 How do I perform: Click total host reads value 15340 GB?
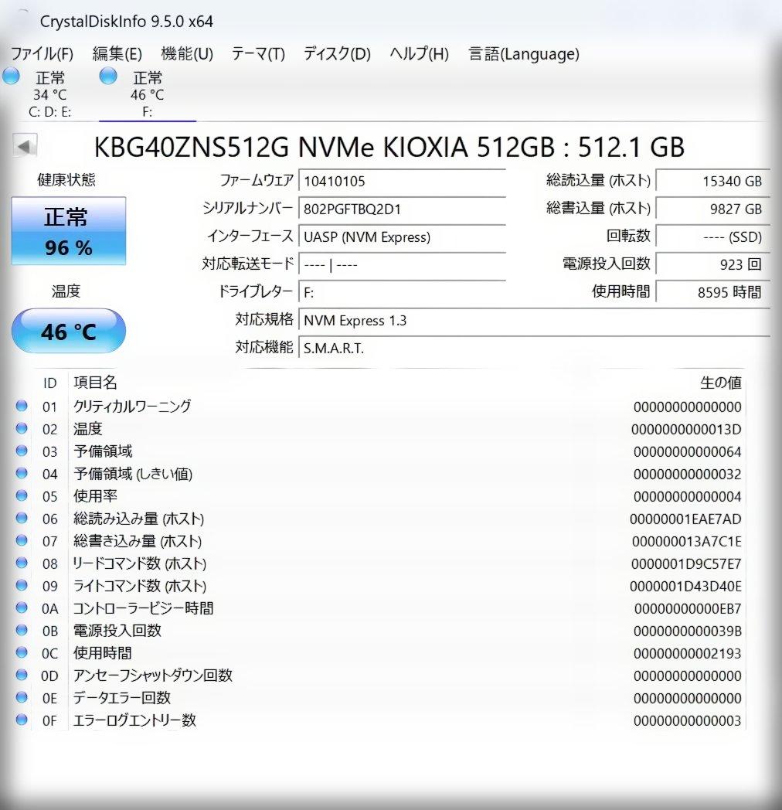pyautogui.click(x=713, y=182)
